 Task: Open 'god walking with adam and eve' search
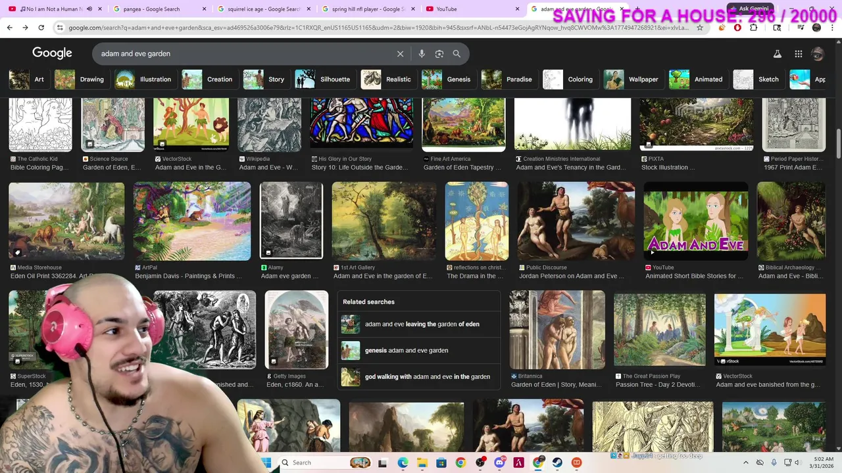418,376
